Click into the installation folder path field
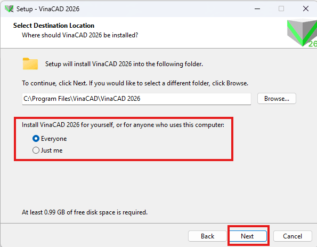Image resolution: width=317 pixels, height=247 pixels. (136, 99)
